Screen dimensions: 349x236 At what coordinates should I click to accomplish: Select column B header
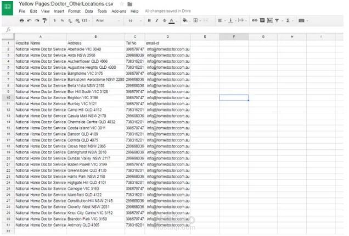[x=95, y=36]
